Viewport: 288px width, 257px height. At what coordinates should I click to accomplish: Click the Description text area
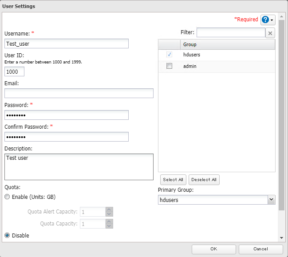(79, 167)
